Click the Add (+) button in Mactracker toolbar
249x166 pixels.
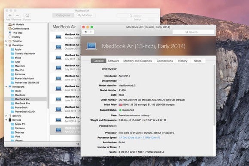tap(10, 15)
